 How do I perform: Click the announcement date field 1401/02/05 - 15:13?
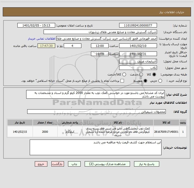36,25
